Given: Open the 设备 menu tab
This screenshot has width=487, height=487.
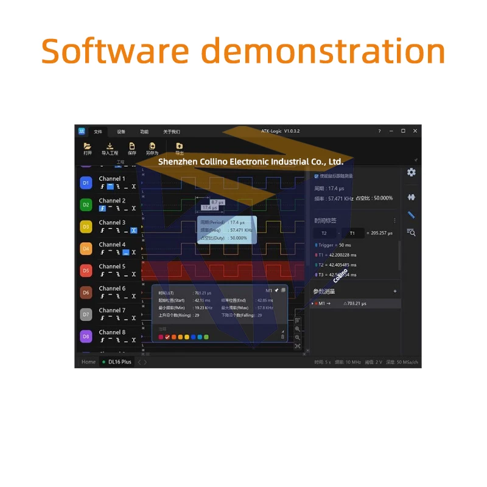Looking at the screenshot, I should tap(121, 131).
